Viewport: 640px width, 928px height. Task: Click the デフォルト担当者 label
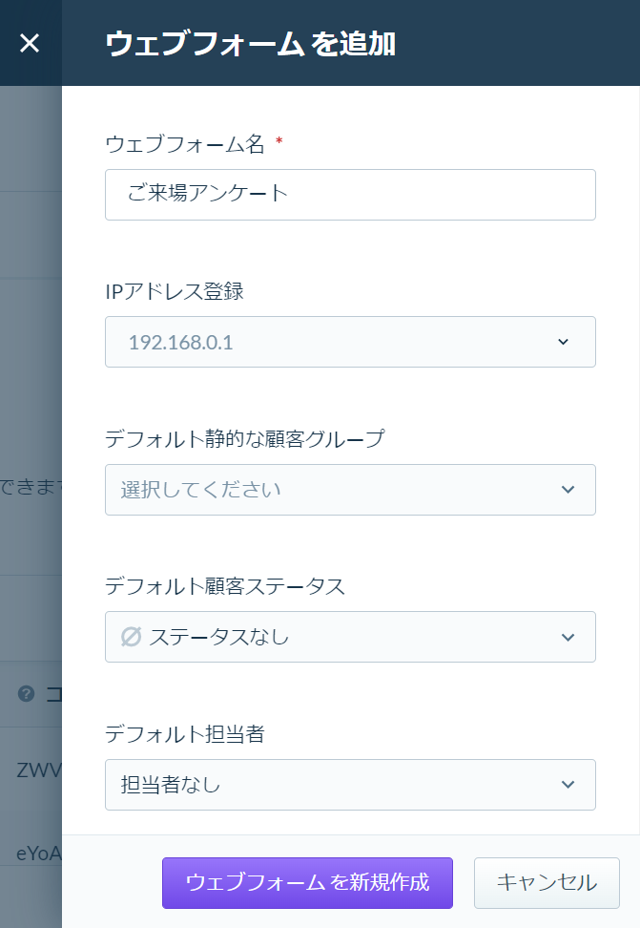point(184,734)
